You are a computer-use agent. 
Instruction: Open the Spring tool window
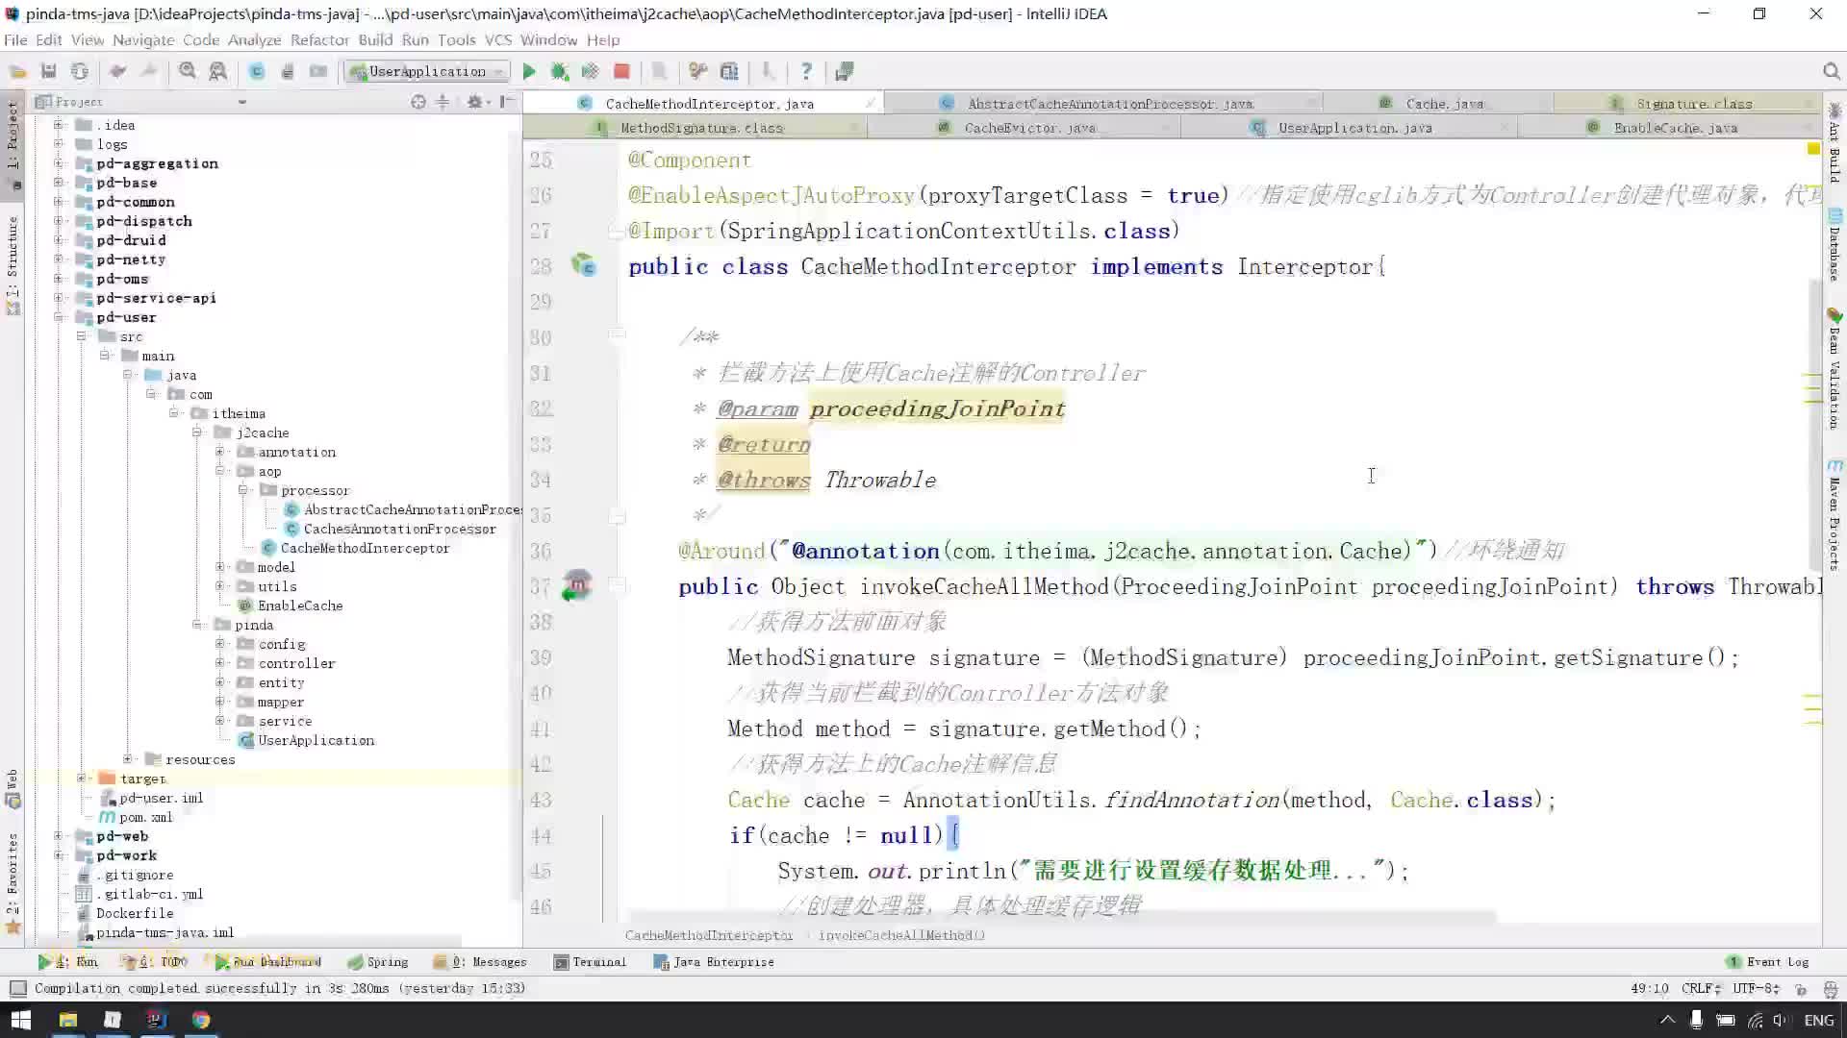point(378,962)
